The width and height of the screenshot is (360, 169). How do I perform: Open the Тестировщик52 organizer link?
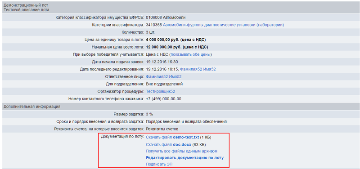tap(161, 92)
